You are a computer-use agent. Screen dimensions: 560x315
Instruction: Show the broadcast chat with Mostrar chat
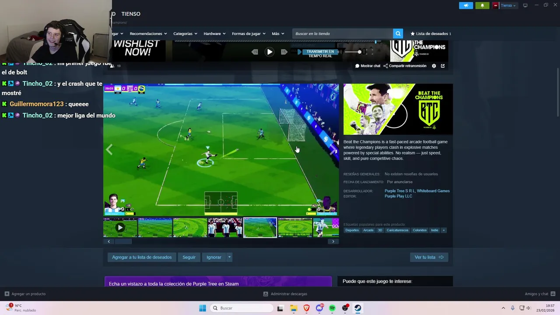point(368,66)
